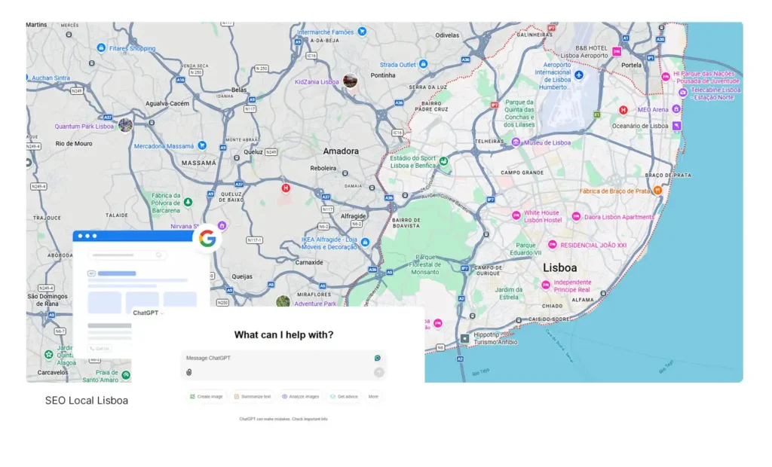This screenshot has width=772, height=467.
Task: Click the Intermarché Famões shopping cart pin
Action: pyautogui.click(x=362, y=32)
